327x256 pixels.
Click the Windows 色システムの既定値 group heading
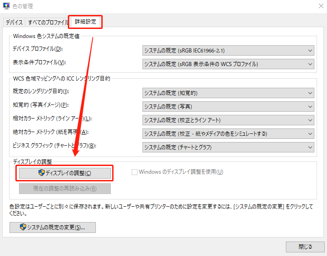[46, 36]
